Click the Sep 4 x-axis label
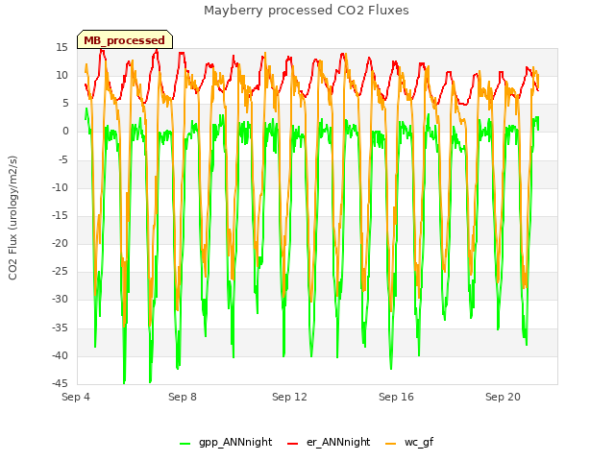The width and height of the screenshot is (615, 461). (76, 397)
